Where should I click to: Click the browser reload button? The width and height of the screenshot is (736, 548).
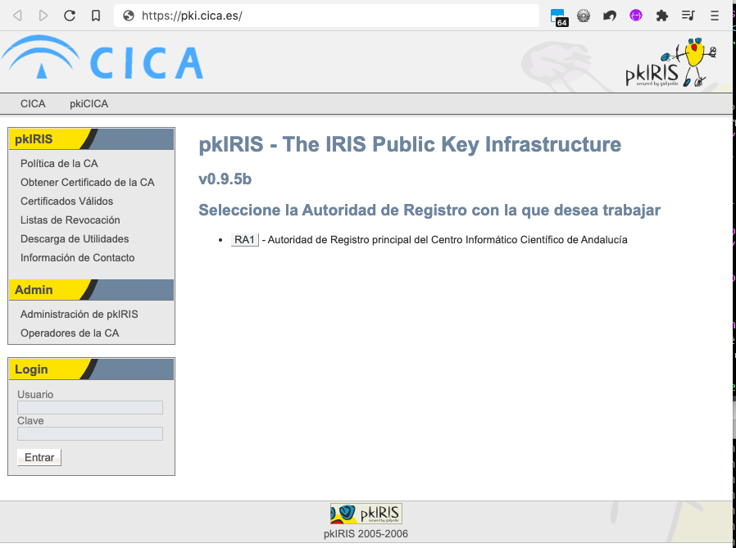pos(70,16)
